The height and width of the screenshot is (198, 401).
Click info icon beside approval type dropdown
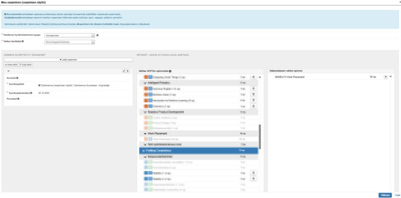pyautogui.click(x=97, y=35)
